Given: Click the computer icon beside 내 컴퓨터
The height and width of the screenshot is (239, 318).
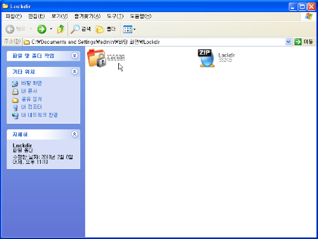Looking at the screenshot, I should [x=15, y=108].
